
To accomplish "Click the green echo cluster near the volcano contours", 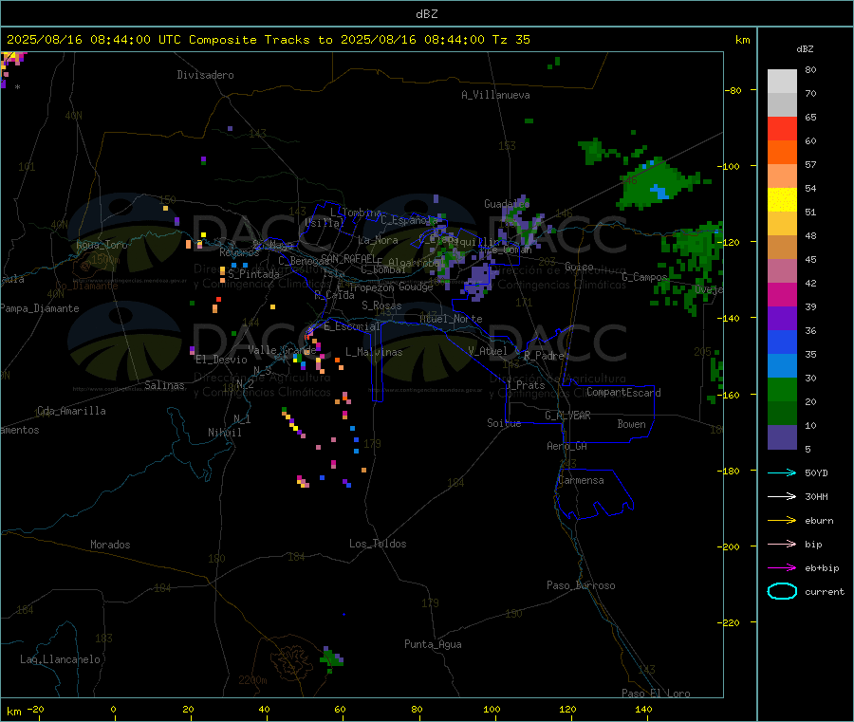I will 331,659.
